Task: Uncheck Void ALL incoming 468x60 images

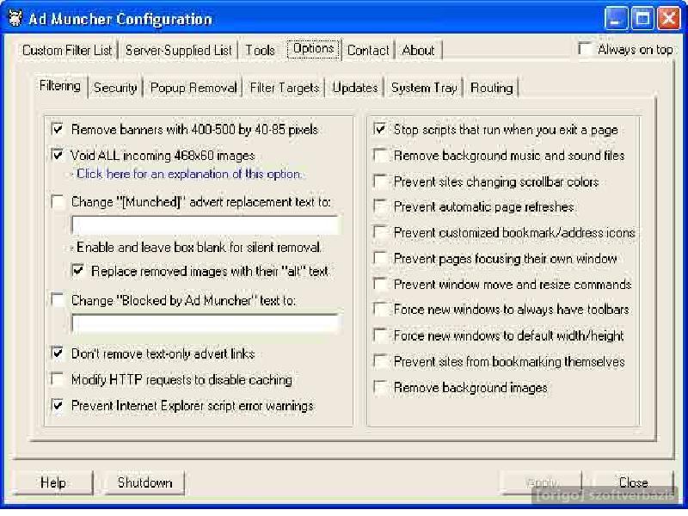Action: [x=58, y=155]
